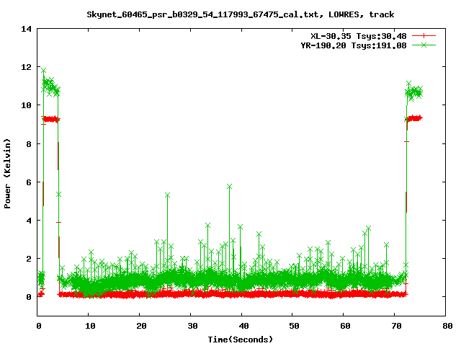Click the red XL legend line sample
This screenshot has height=346, width=461.
424,36
